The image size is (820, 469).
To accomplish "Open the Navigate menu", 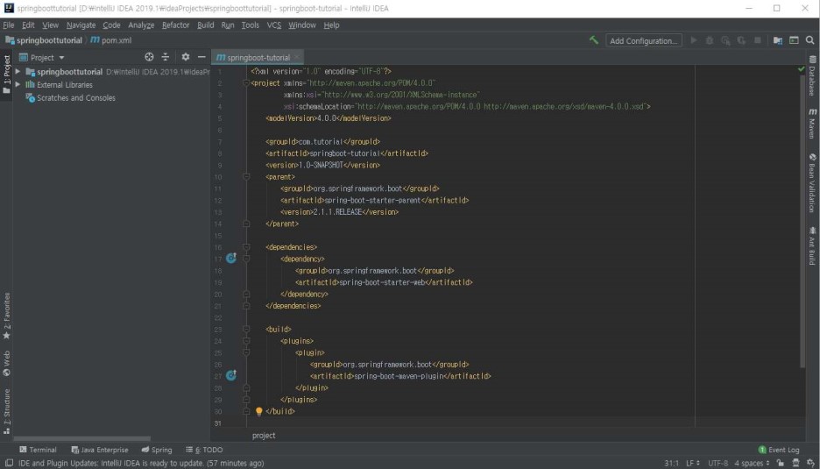I will click(x=81, y=25).
